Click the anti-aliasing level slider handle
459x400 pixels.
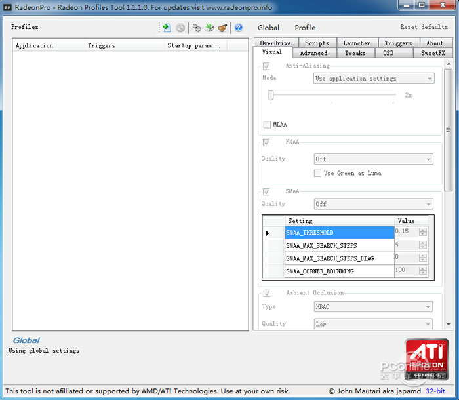pyautogui.click(x=271, y=95)
